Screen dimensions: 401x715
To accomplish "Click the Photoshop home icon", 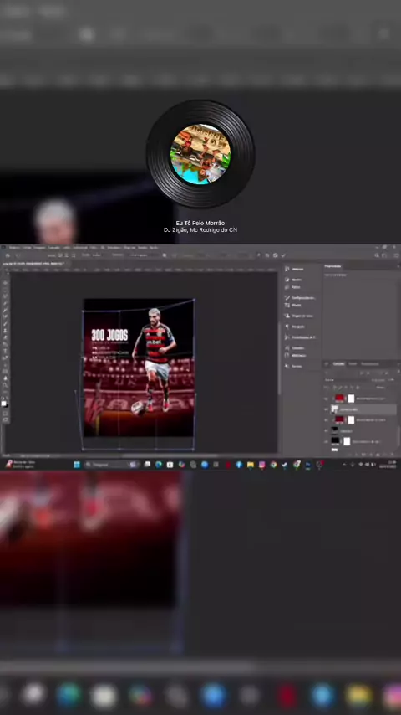I will (x=8, y=255).
